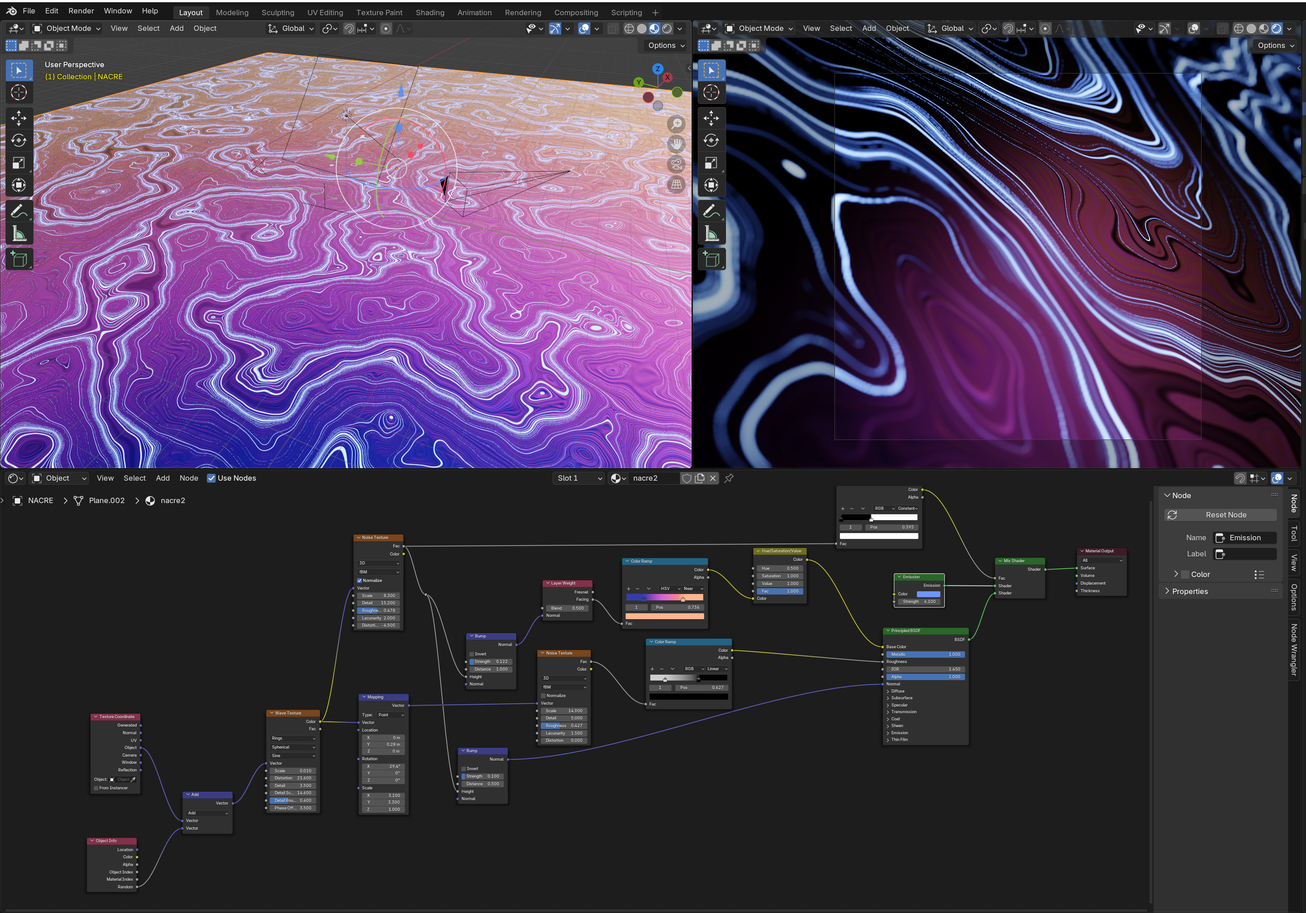This screenshot has height=913, width=1306.
Task: Click the node Name field showing Emission
Action: 1245,538
